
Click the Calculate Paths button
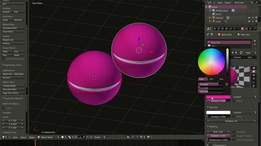pyautogui.click(x=13, y=28)
